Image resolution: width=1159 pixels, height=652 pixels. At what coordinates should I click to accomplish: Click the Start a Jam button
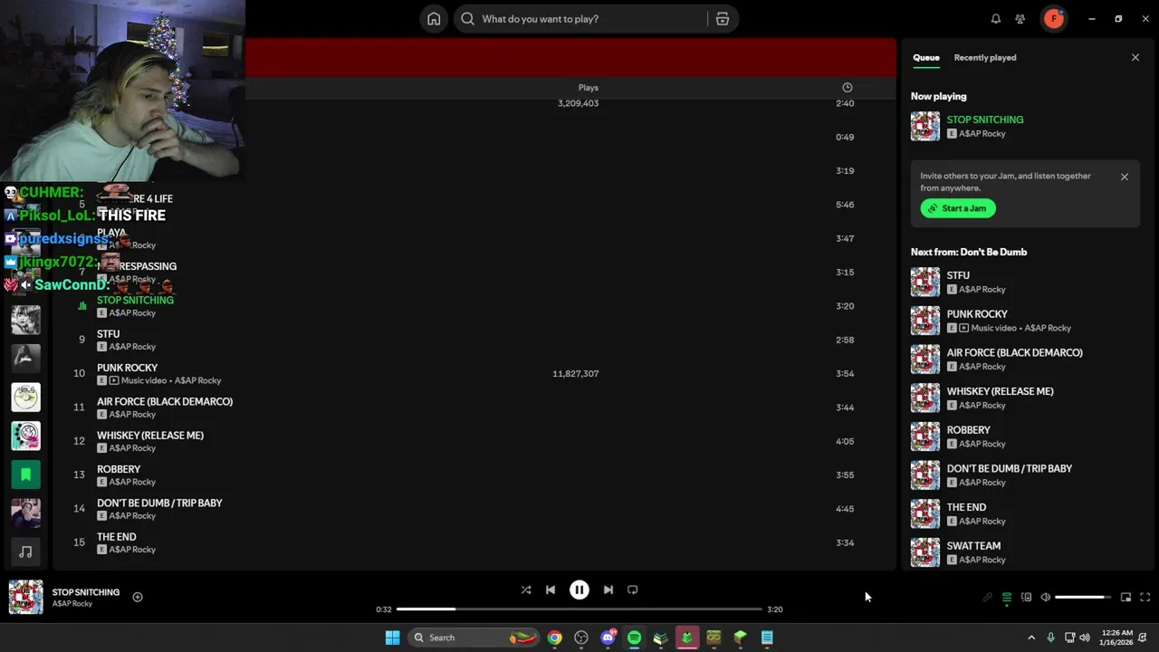point(958,208)
